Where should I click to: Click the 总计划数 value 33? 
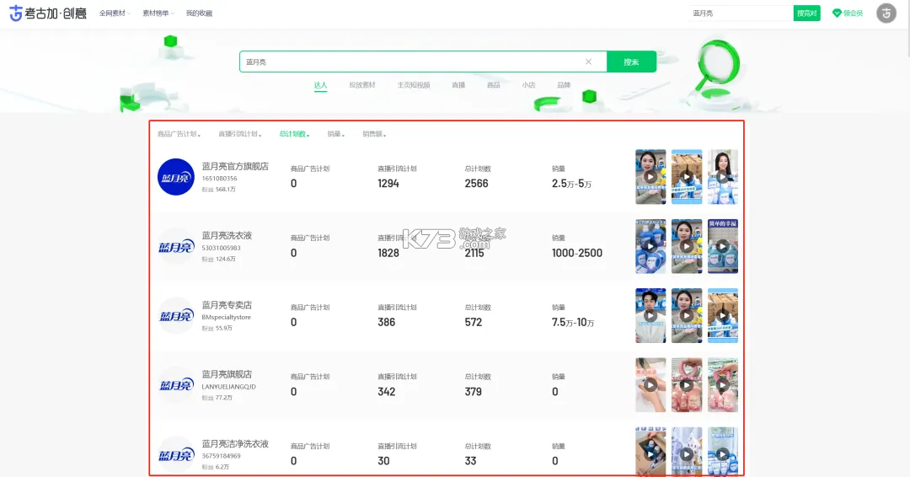(471, 461)
